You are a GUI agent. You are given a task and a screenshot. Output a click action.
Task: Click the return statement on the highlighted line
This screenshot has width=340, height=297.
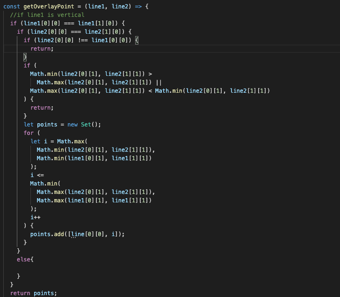click(x=42, y=49)
